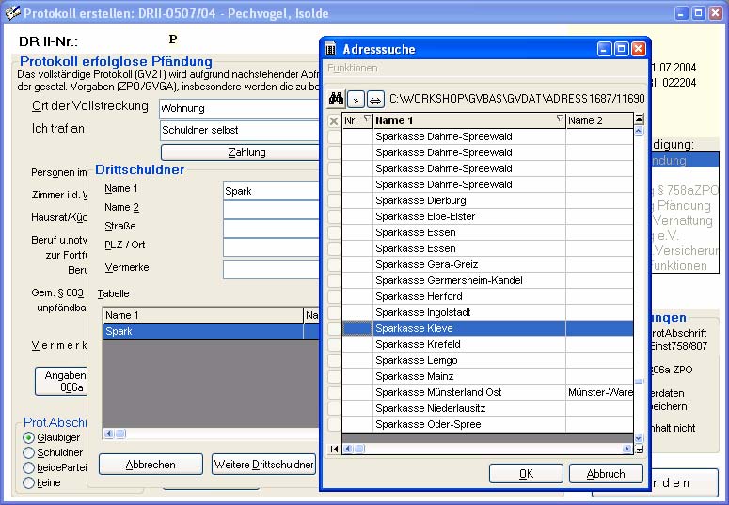Image resolution: width=729 pixels, height=505 pixels.
Task: Select the keine radio button
Action: [29, 482]
